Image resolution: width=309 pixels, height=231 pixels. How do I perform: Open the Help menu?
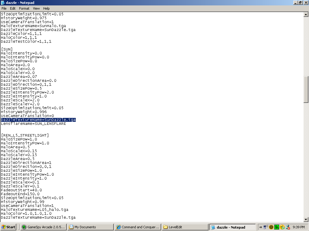46,8
